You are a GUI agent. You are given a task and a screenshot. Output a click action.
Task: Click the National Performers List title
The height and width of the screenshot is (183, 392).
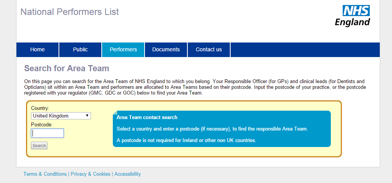tap(70, 12)
